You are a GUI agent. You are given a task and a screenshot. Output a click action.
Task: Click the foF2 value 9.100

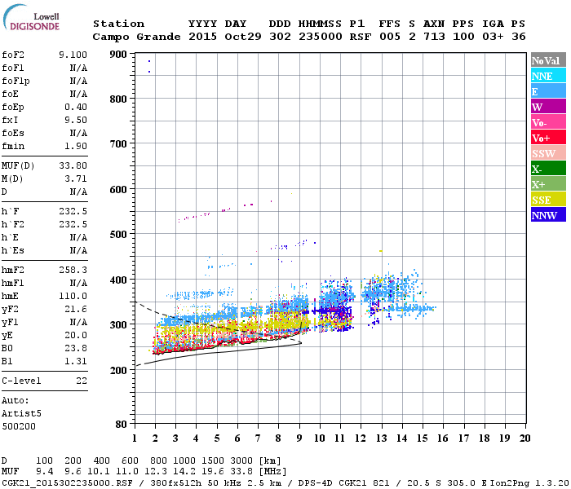(73, 55)
